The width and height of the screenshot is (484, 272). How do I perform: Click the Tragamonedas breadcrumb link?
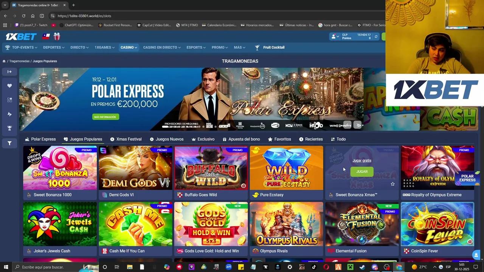coord(19,61)
